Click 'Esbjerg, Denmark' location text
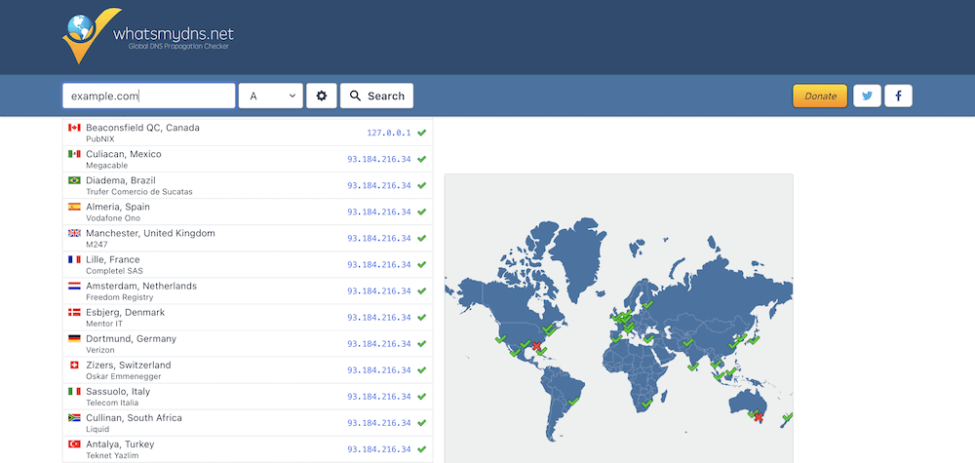The width and height of the screenshot is (975, 463). pos(126,312)
